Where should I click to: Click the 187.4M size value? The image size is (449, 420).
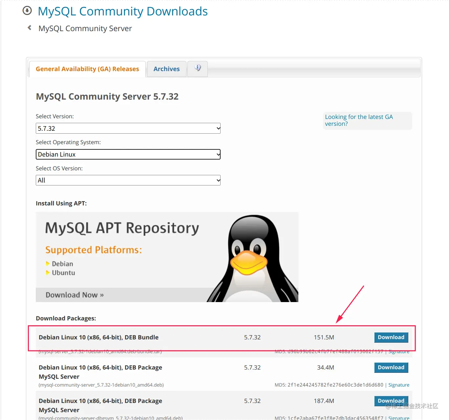click(324, 401)
